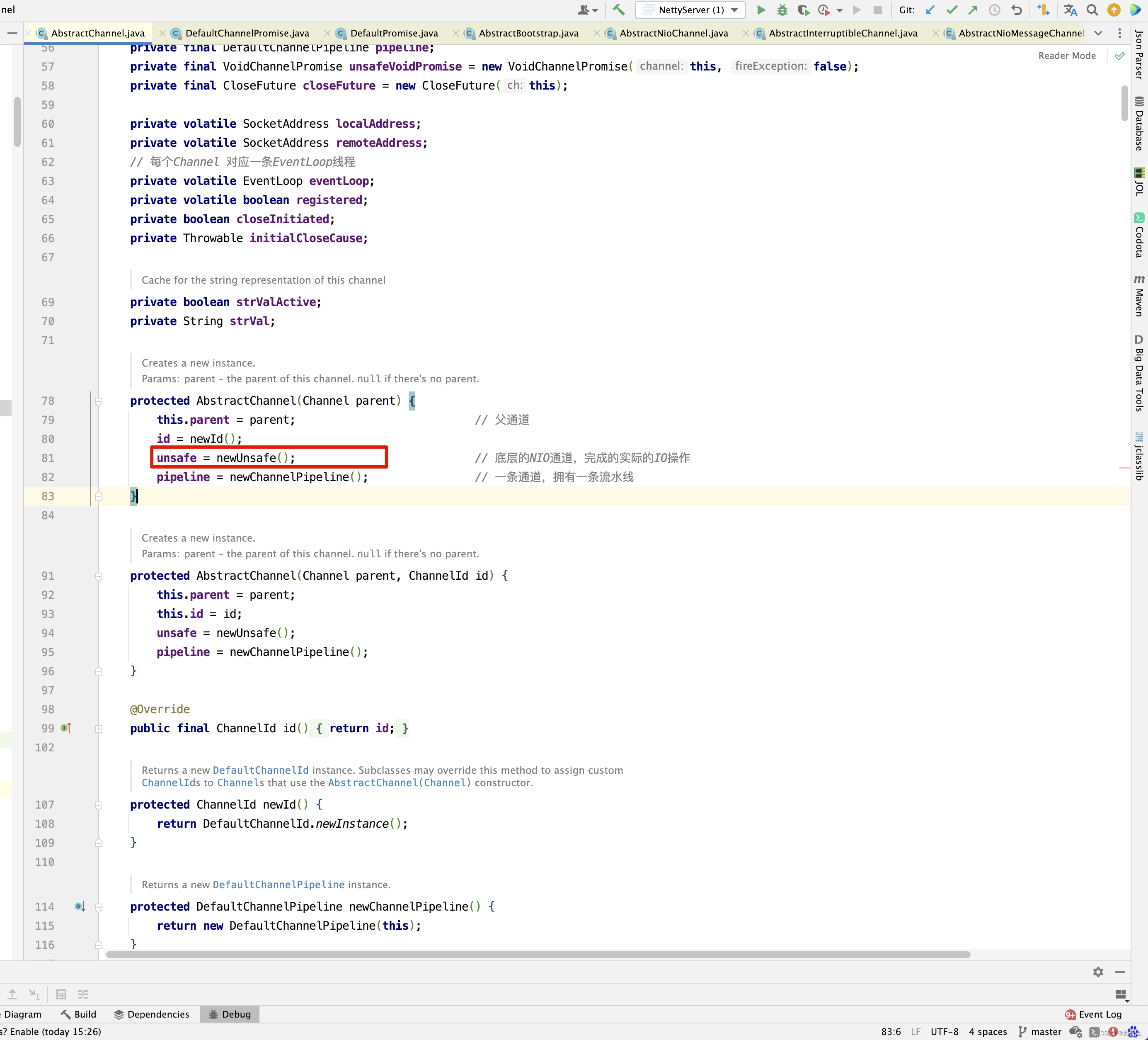Click the Build project hammer icon
Viewport: 1148px width, 1040px height.
pyautogui.click(x=618, y=10)
